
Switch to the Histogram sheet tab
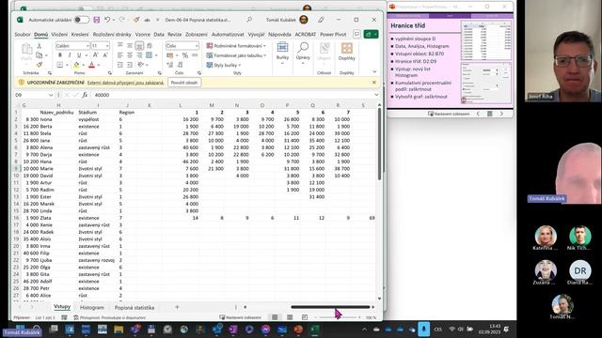[92, 307]
